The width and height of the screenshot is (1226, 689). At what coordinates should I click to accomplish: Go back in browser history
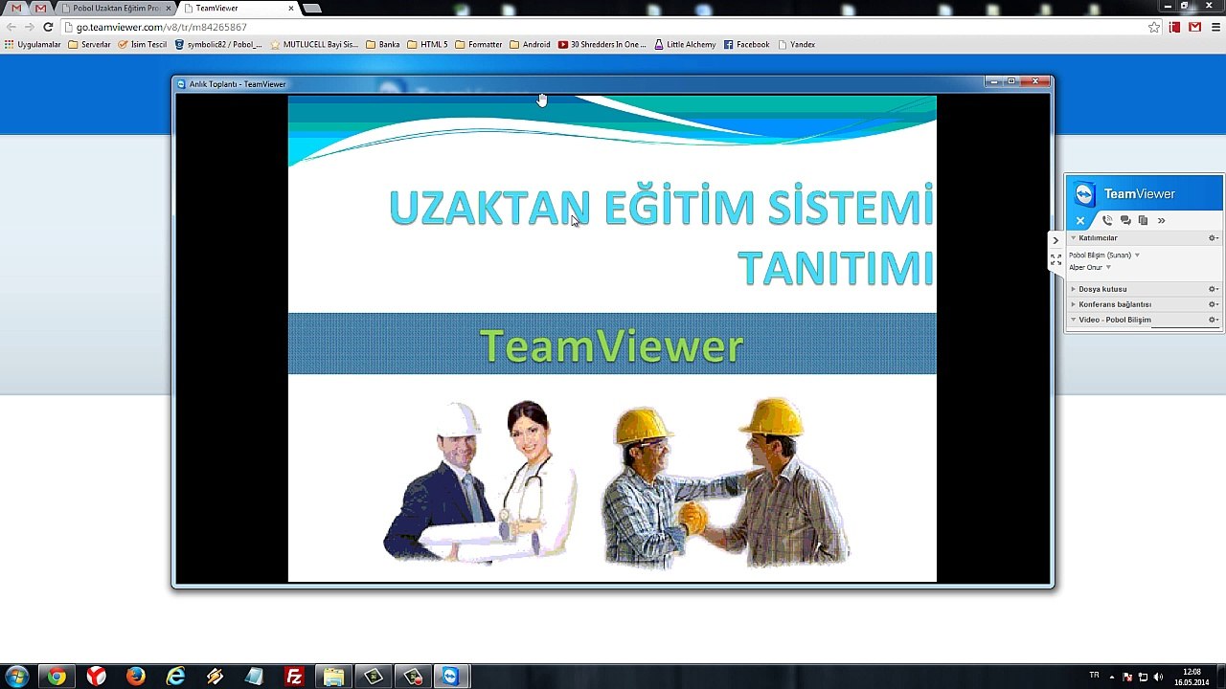point(11,27)
